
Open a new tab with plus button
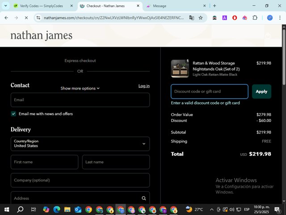pos(214,6)
